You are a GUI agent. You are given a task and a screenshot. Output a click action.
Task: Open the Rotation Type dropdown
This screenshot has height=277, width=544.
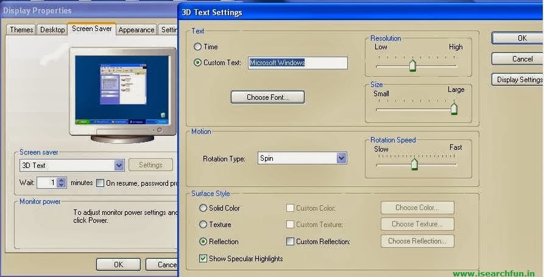pos(341,158)
